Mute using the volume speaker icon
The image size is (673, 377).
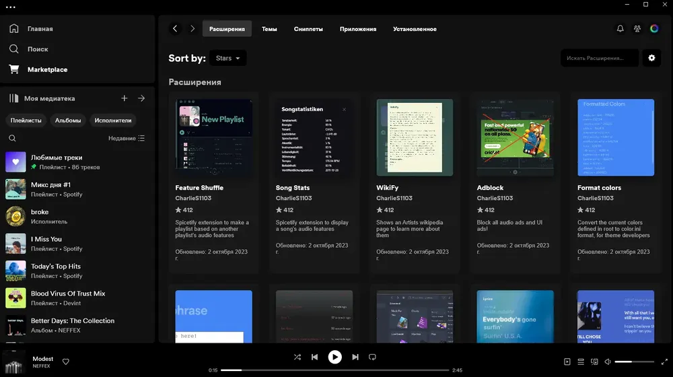coord(608,362)
